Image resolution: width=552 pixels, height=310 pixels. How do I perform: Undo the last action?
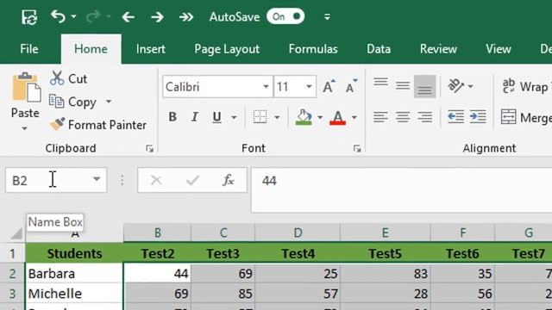tap(58, 16)
